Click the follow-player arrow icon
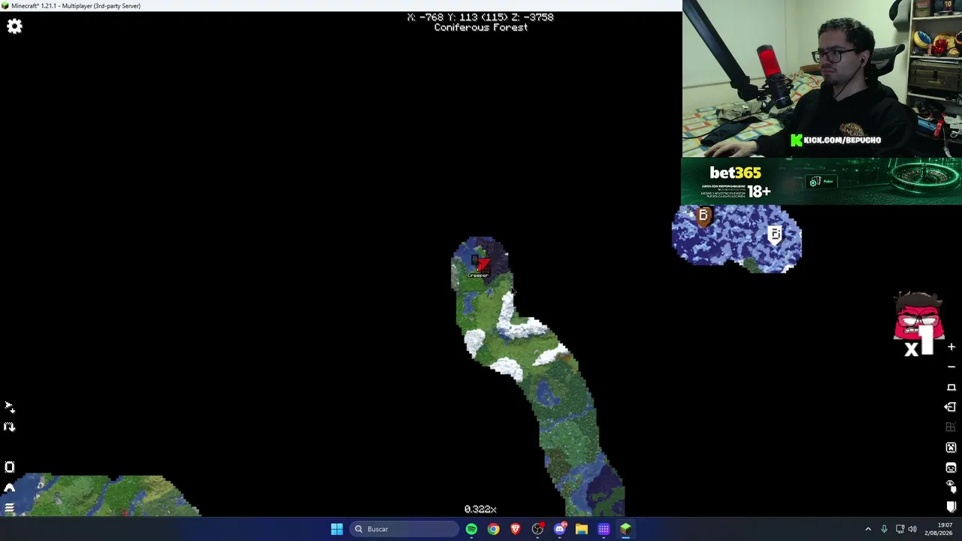962x541 pixels. pos(9,407)
